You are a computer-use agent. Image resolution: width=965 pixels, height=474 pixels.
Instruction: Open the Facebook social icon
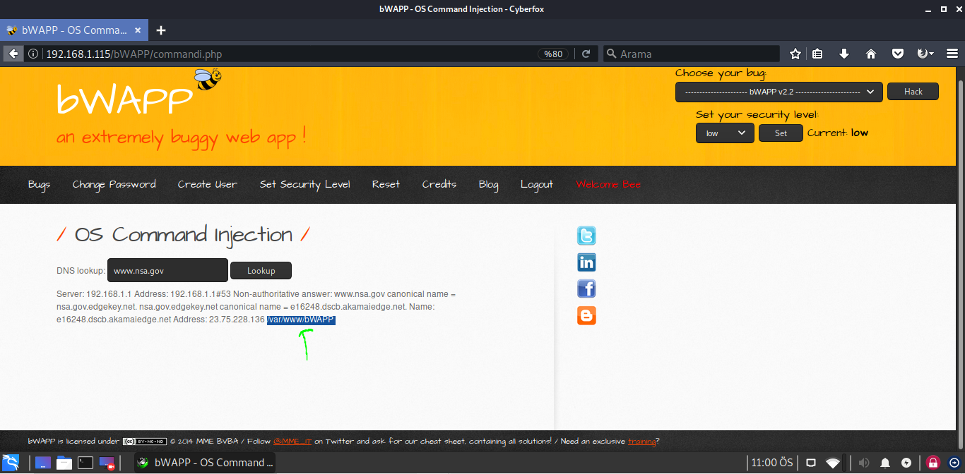tap(586, 288)
